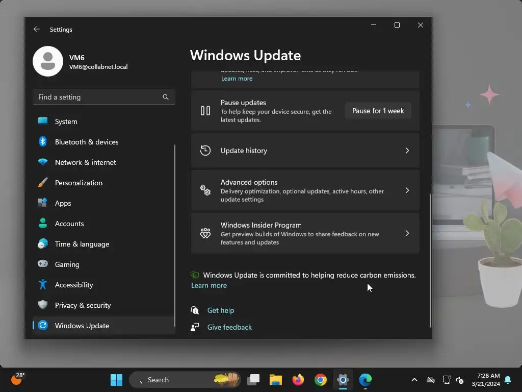Click the Network wifi icon

pos(43,162)
